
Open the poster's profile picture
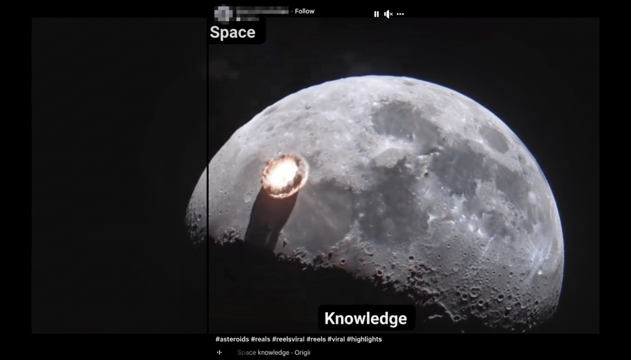(x=223, y=13)
